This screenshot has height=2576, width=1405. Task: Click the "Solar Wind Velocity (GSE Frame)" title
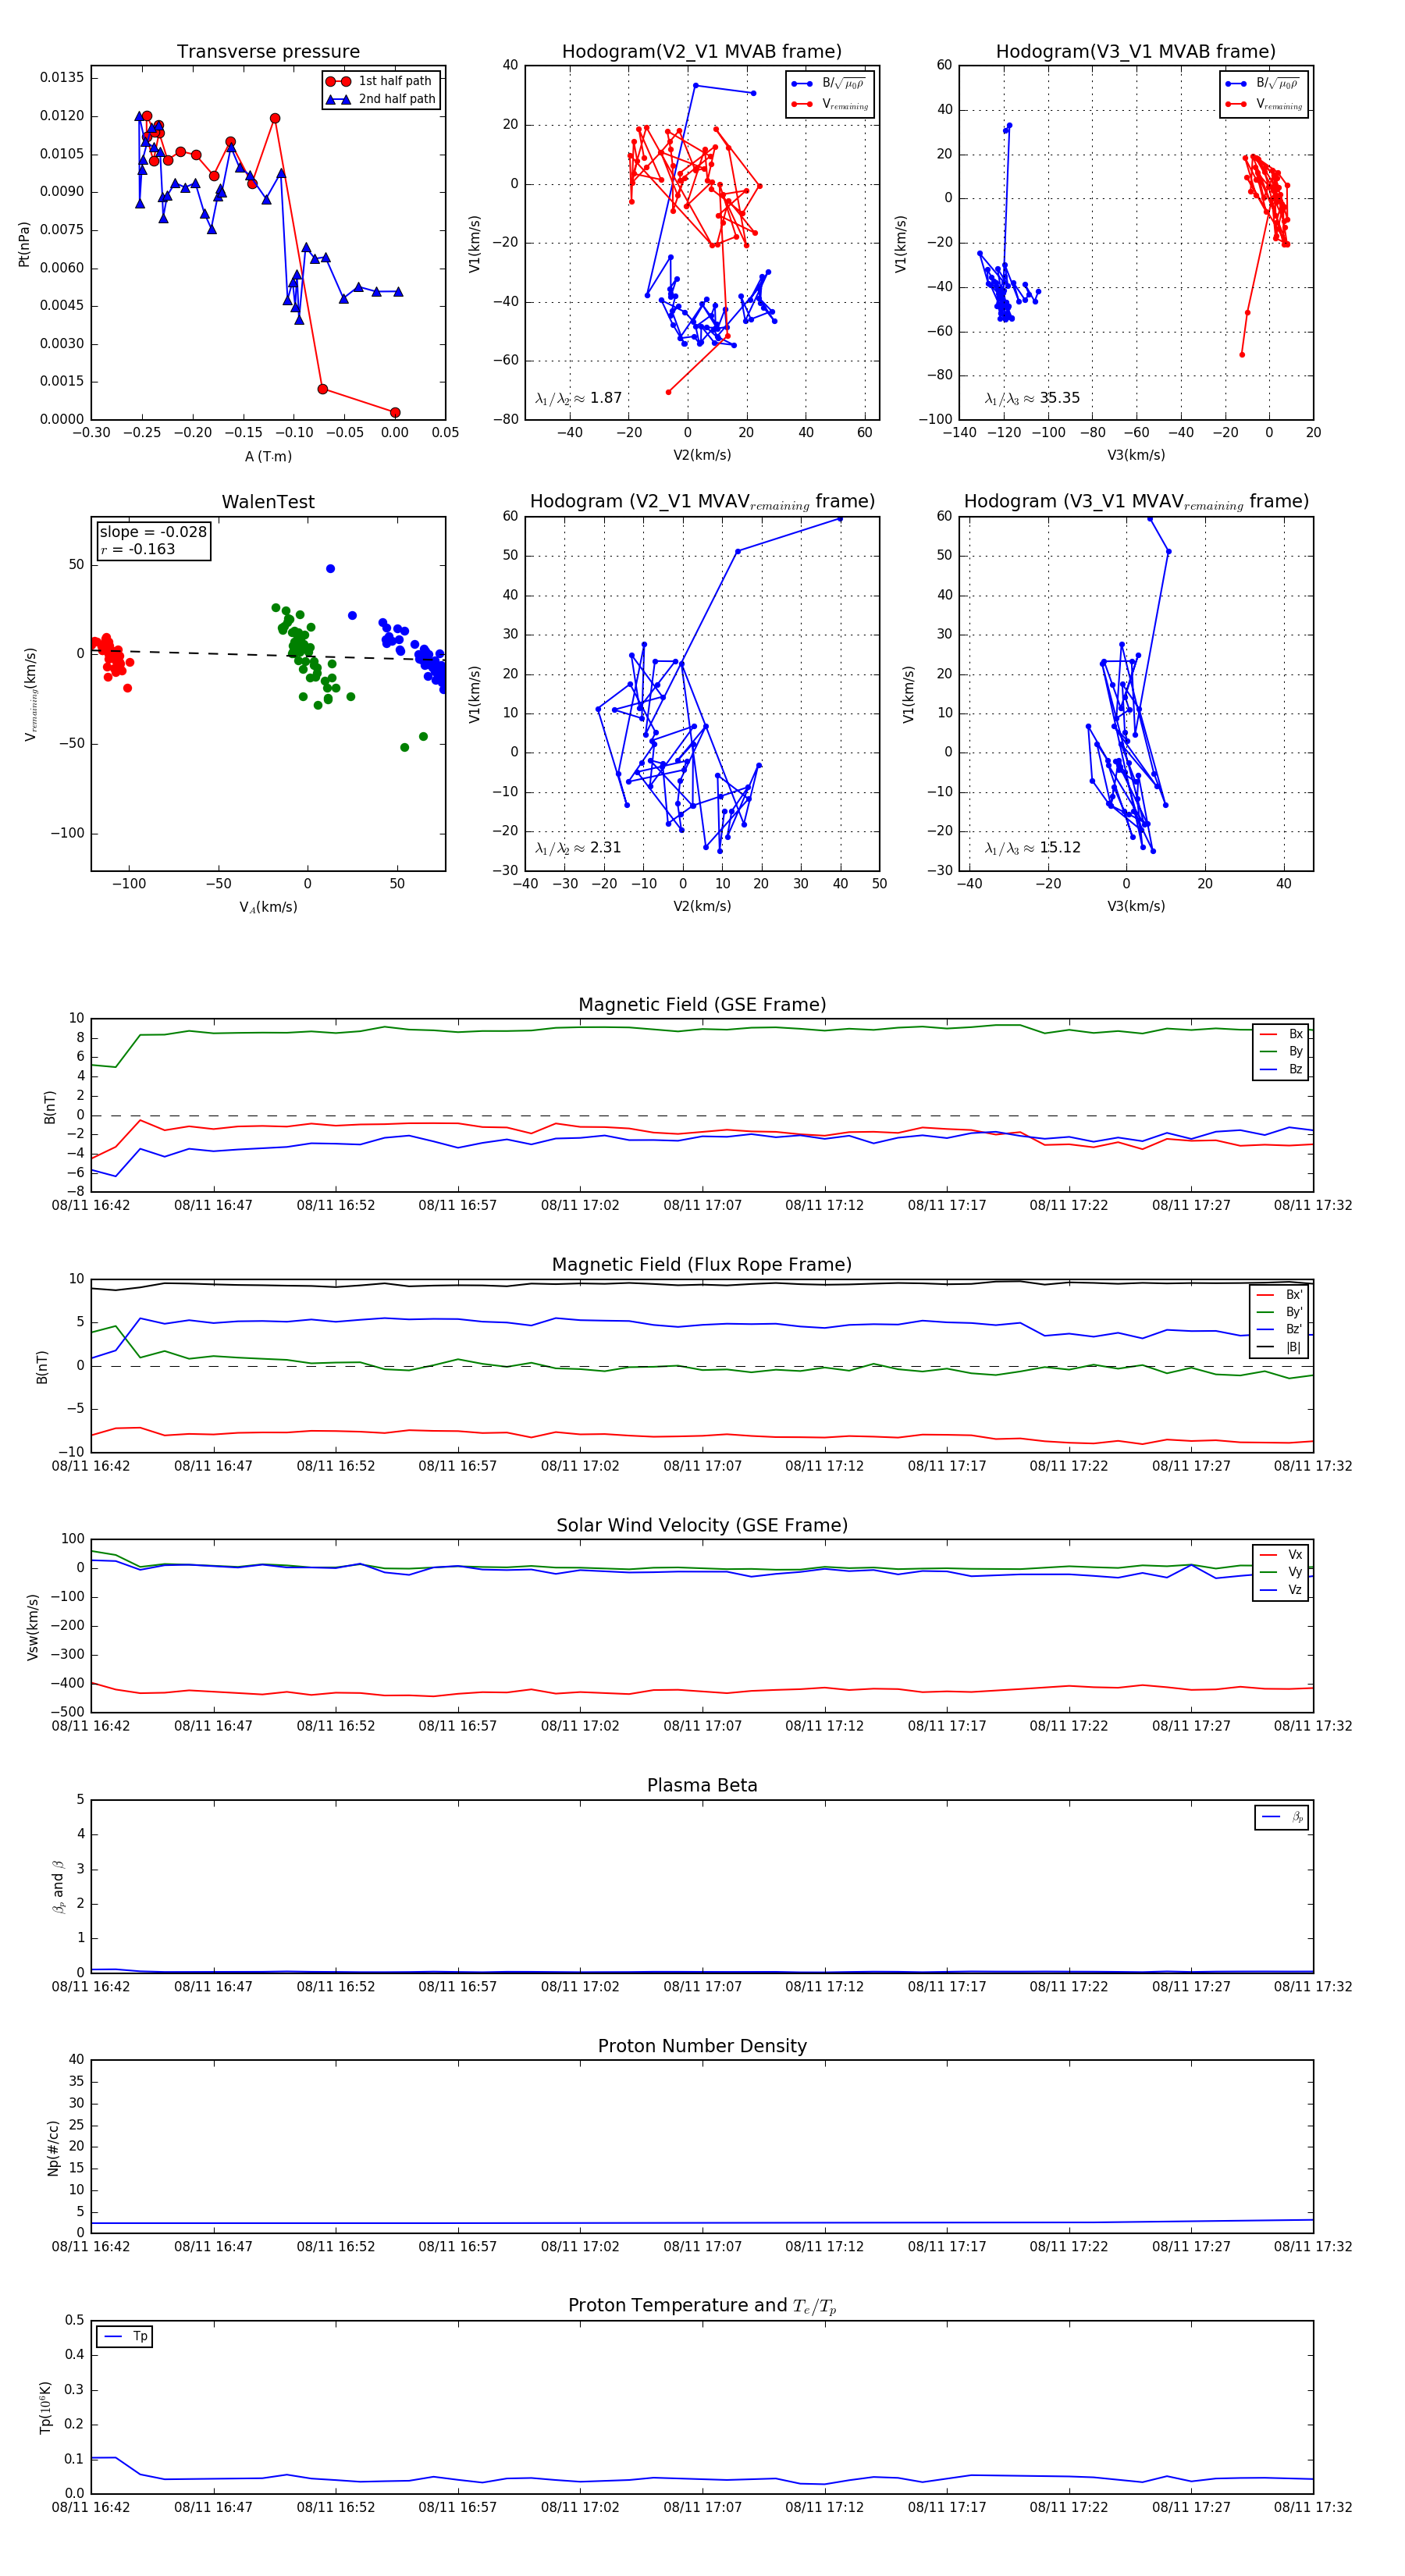coord(702,1525)
